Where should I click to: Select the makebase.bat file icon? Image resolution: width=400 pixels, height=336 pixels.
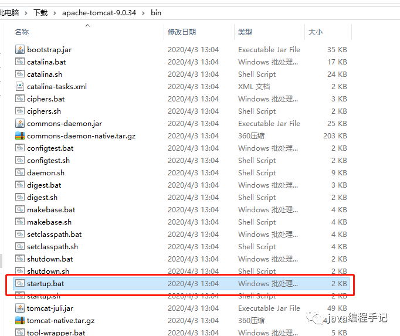click(x=20, y=209)
